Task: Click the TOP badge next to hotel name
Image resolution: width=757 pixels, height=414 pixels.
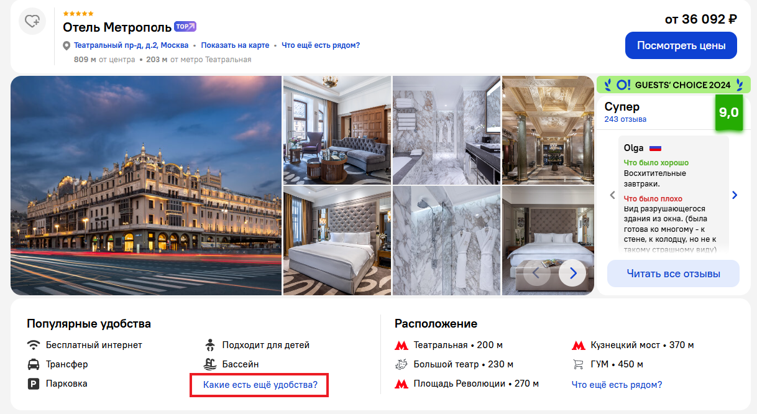Action: pyautogui.click(x=185, y=26)
